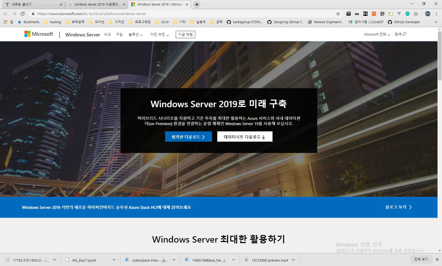442x266 pixels.
Task: Open the '공학' bookmark folder
Action: [x=217, y=22]
